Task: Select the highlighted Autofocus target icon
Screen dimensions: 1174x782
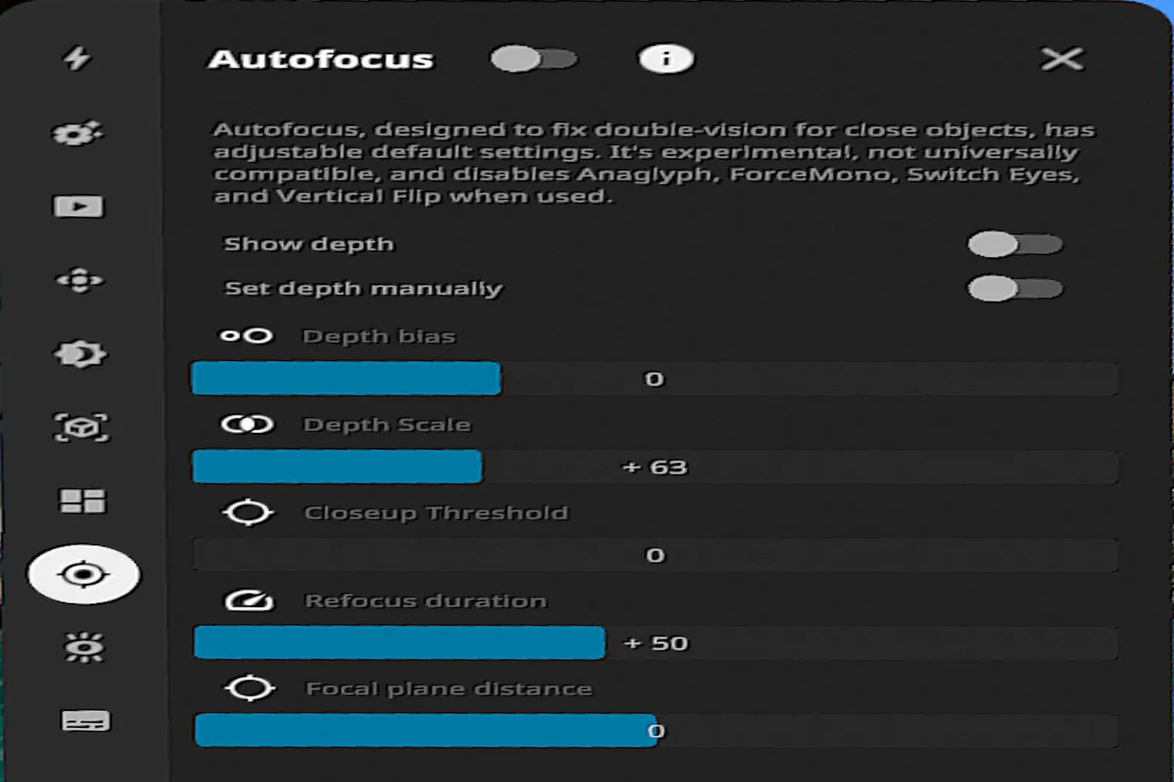Action: coord(84,575)
